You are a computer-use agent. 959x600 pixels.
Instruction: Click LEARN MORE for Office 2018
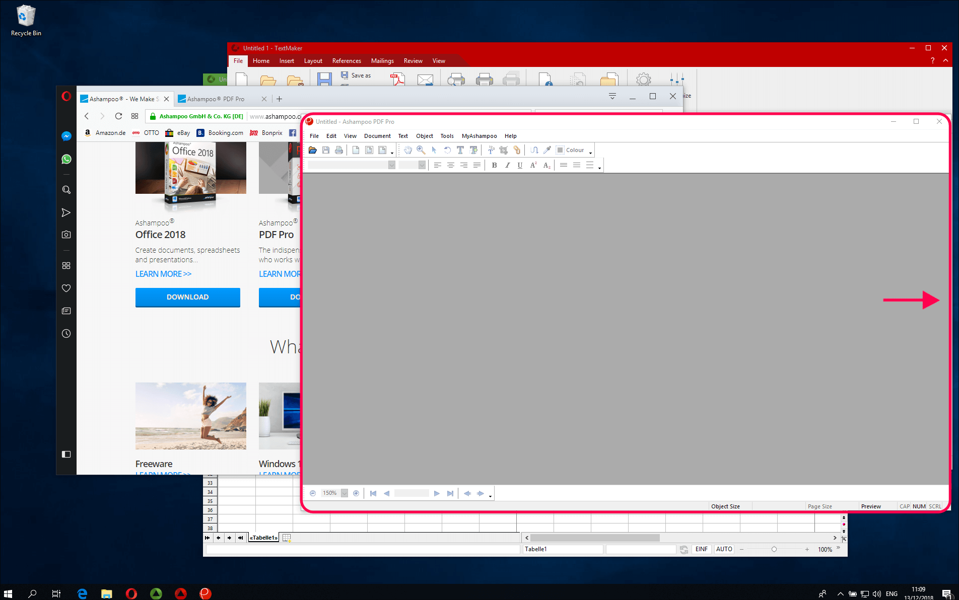[x=163, y=273]
